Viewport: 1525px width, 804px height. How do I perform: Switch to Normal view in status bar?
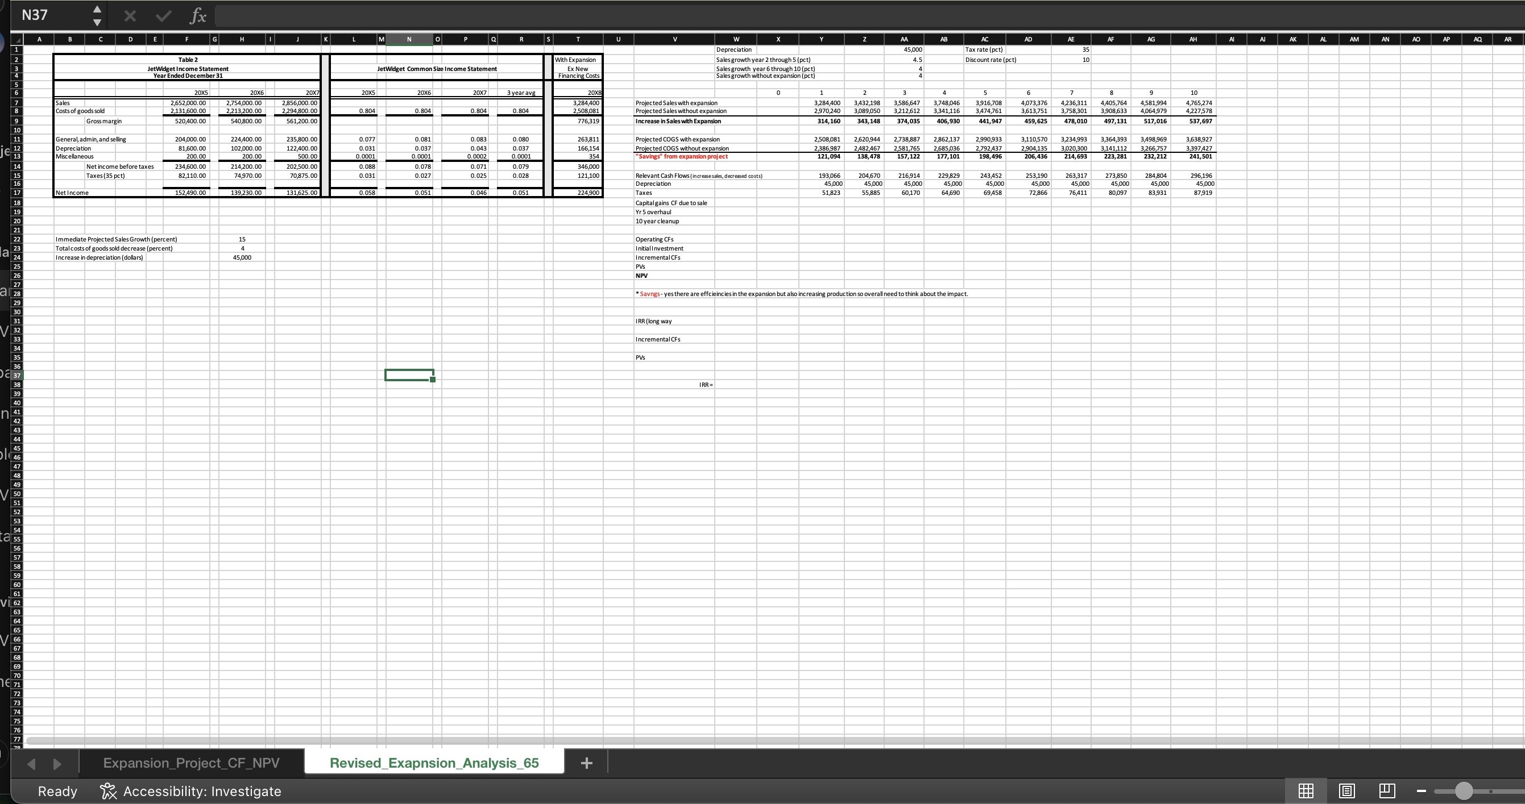pos(1307,791)
